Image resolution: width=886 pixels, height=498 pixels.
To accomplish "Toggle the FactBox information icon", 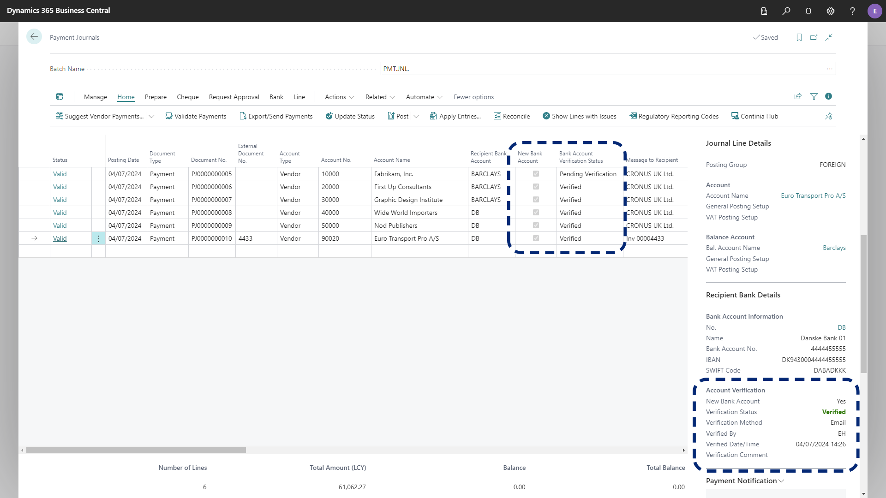I will pos(829,96).
